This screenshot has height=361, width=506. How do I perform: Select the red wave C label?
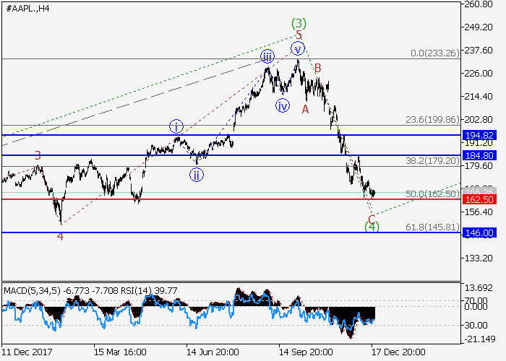(372, 218)
